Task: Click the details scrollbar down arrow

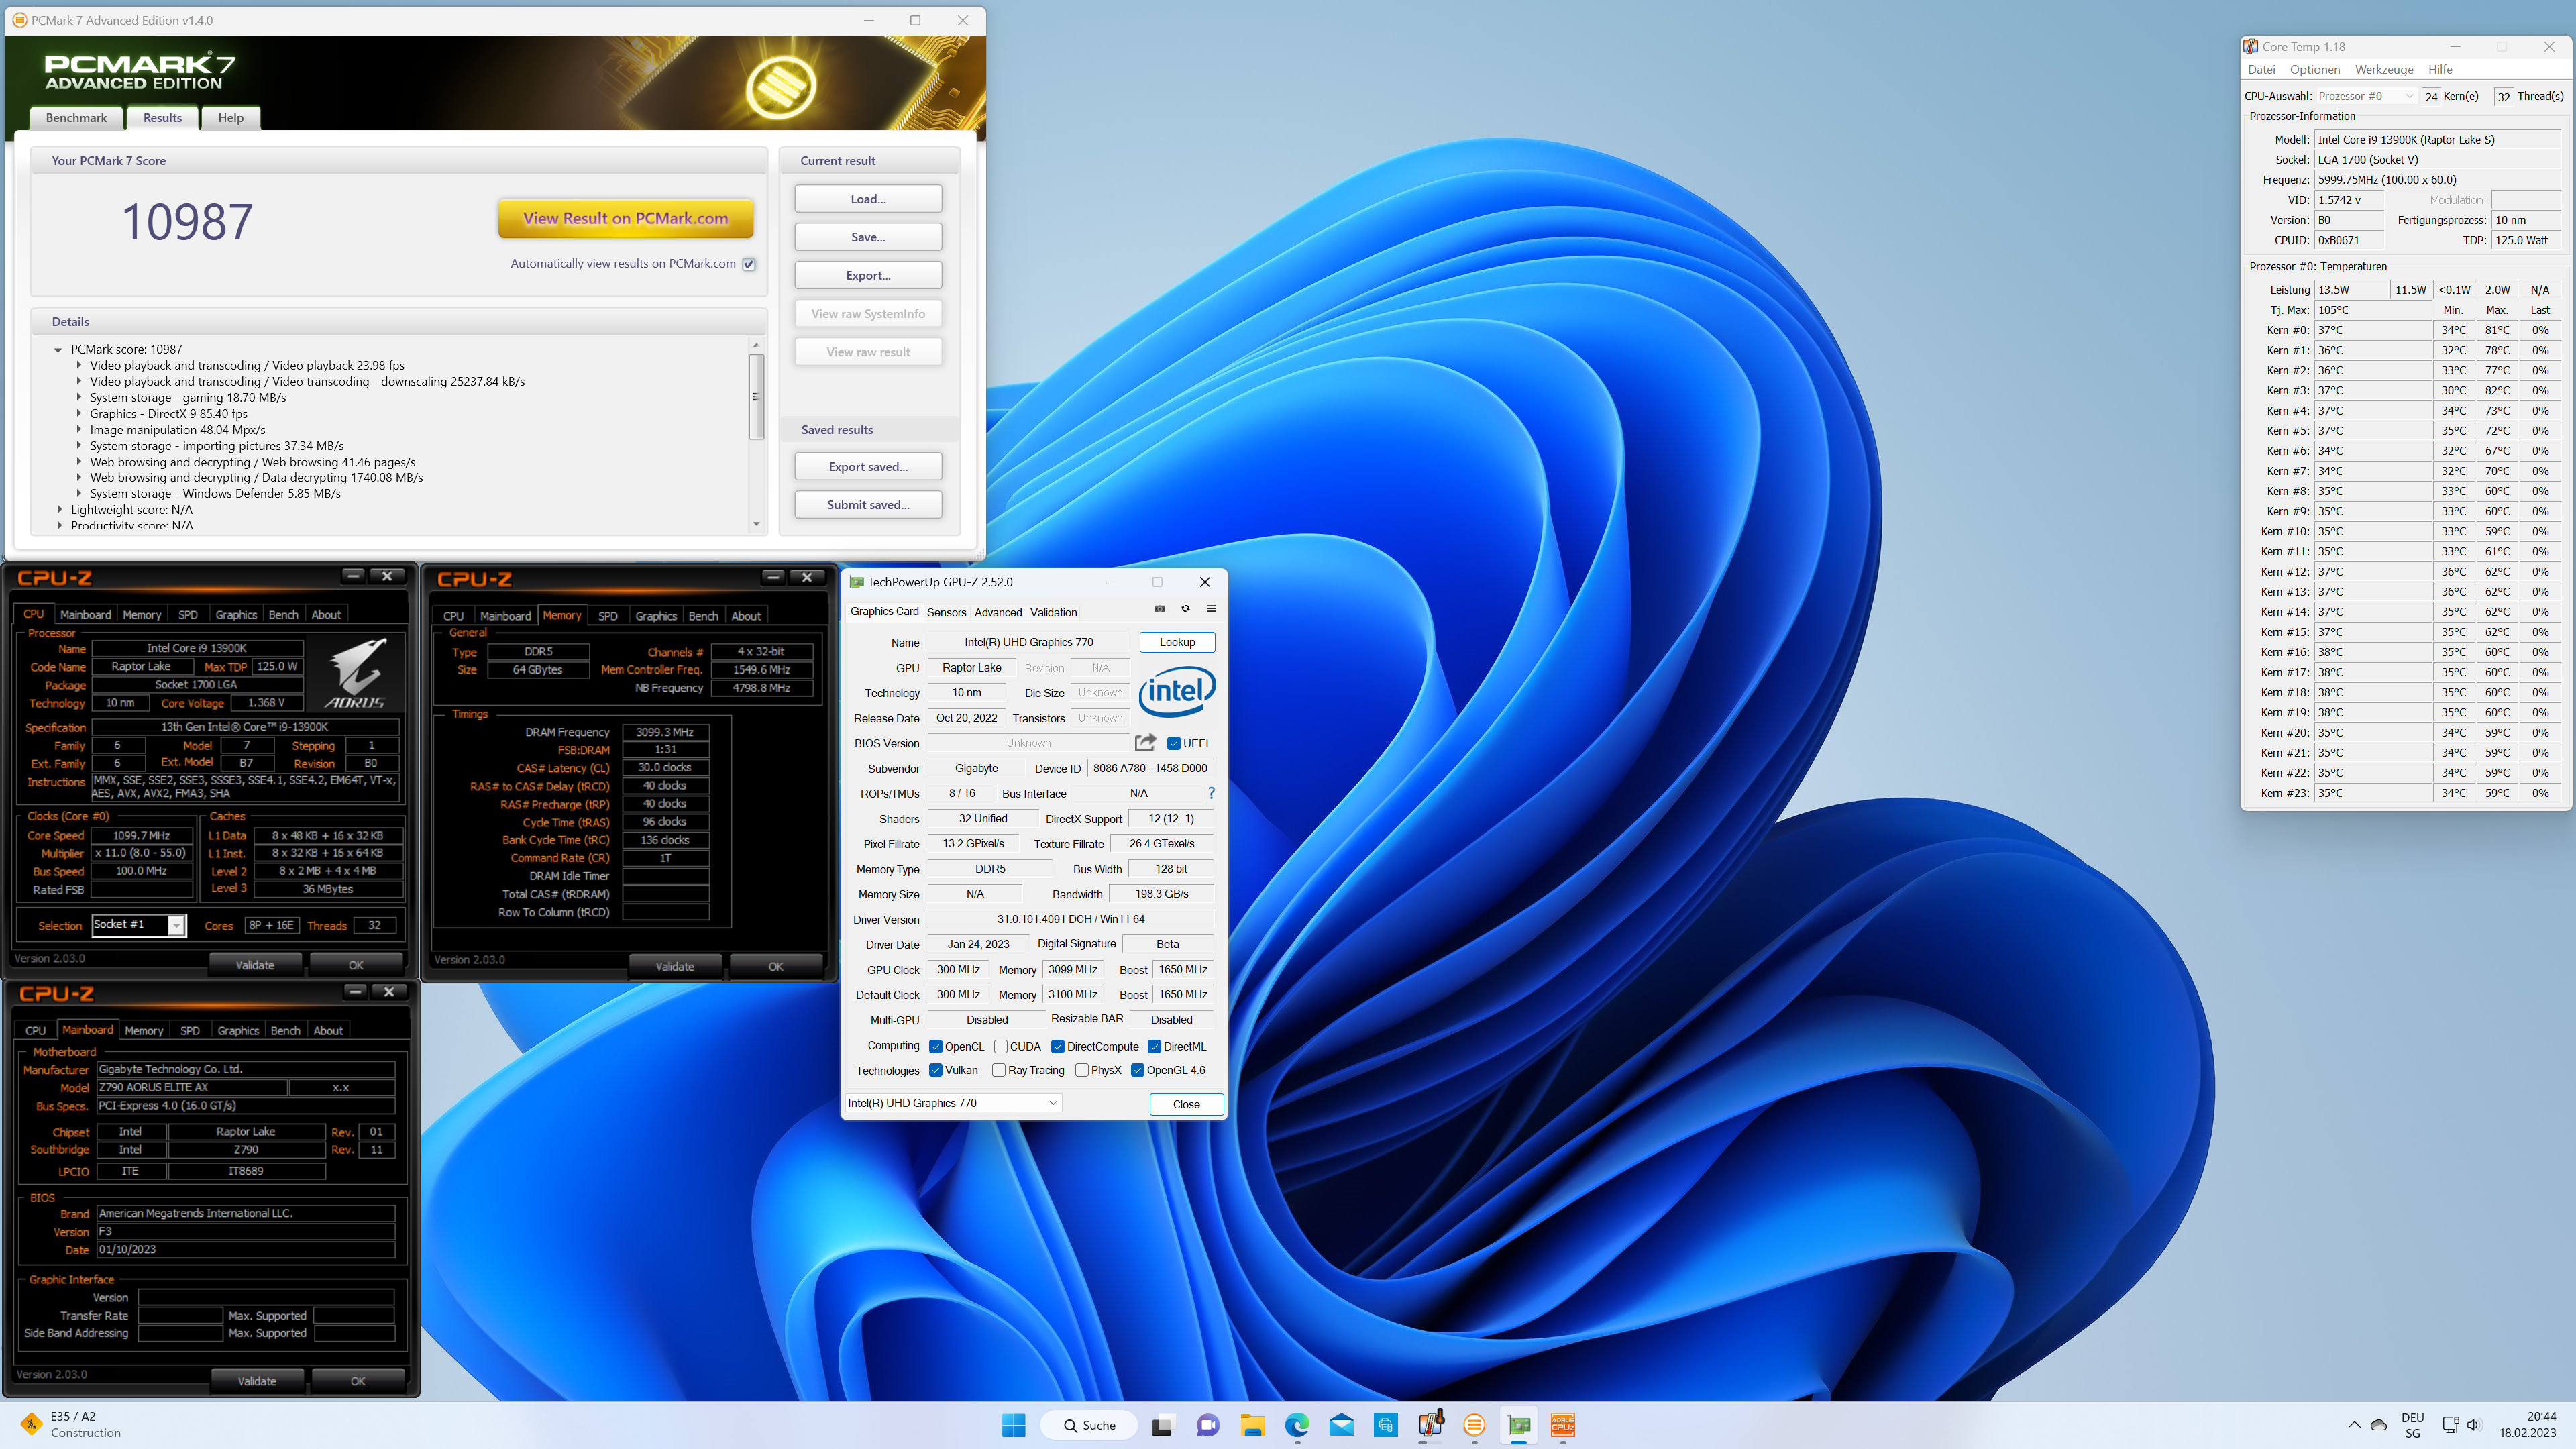Action: 756,524
